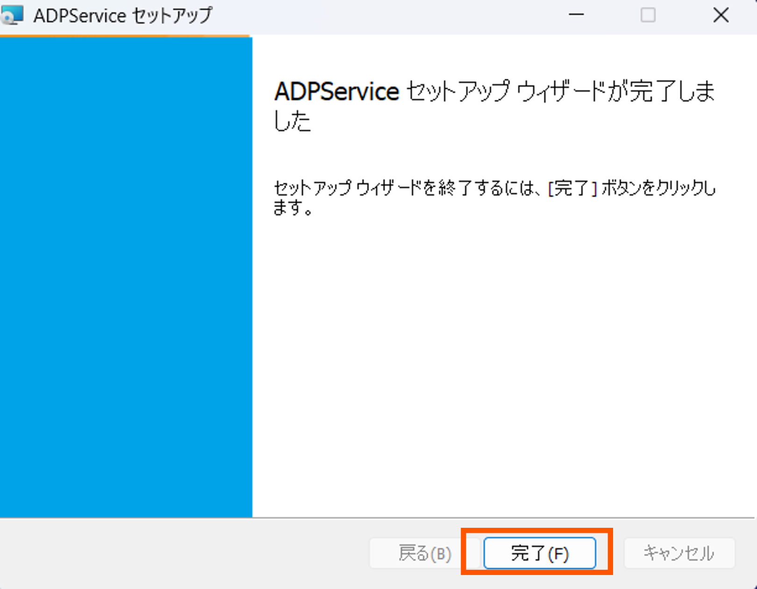
Task: Click the [完了] word inside the instruction sentence
Action: [572, 188]
